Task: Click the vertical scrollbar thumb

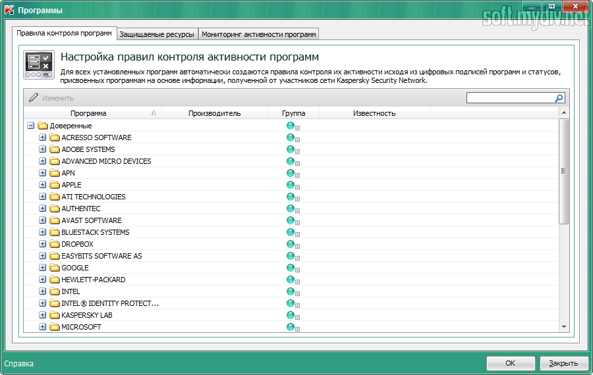Action: coord(563,172)
